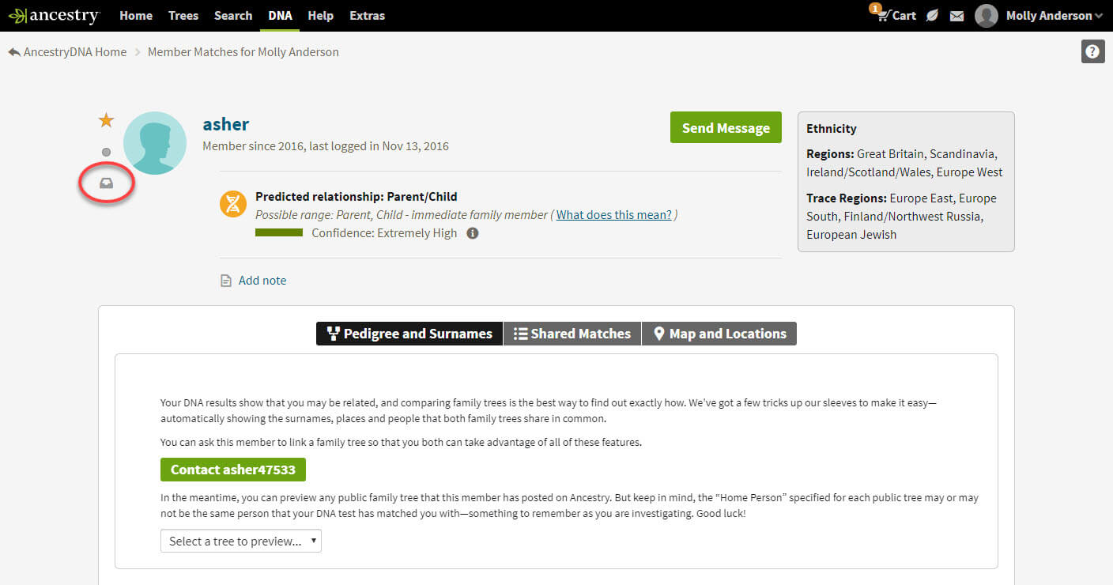This screenshot has height=585, width=1113.
Task: Go back via AncestryDNA Home arrow
Action: point(14,52)
